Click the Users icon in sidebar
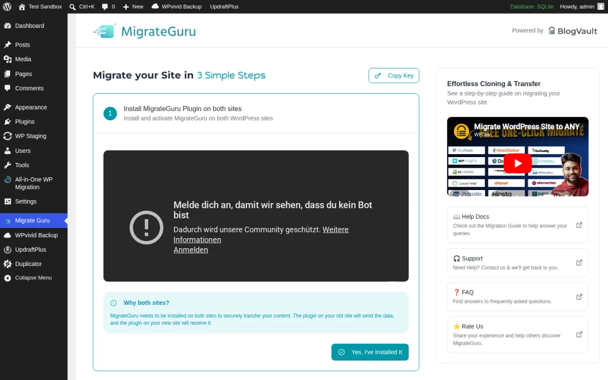 (x=8, y=150)
